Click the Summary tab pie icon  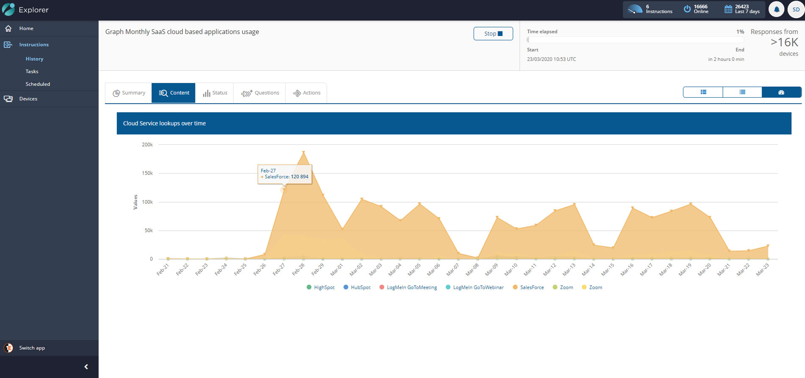[x=116, y=93]
